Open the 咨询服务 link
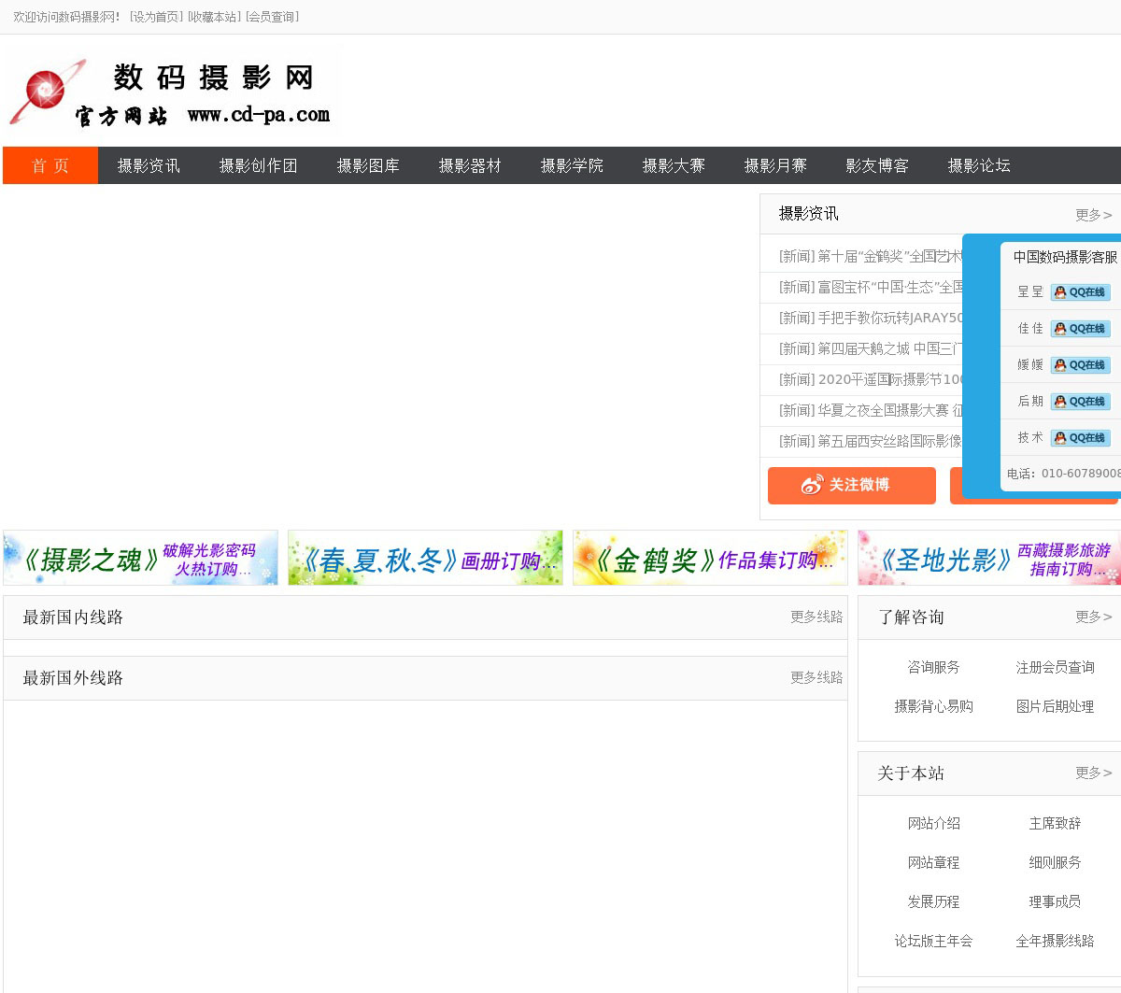 click(933, 667)
